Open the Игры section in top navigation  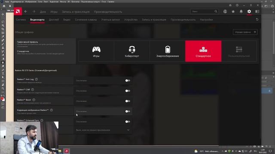(54, 12)
